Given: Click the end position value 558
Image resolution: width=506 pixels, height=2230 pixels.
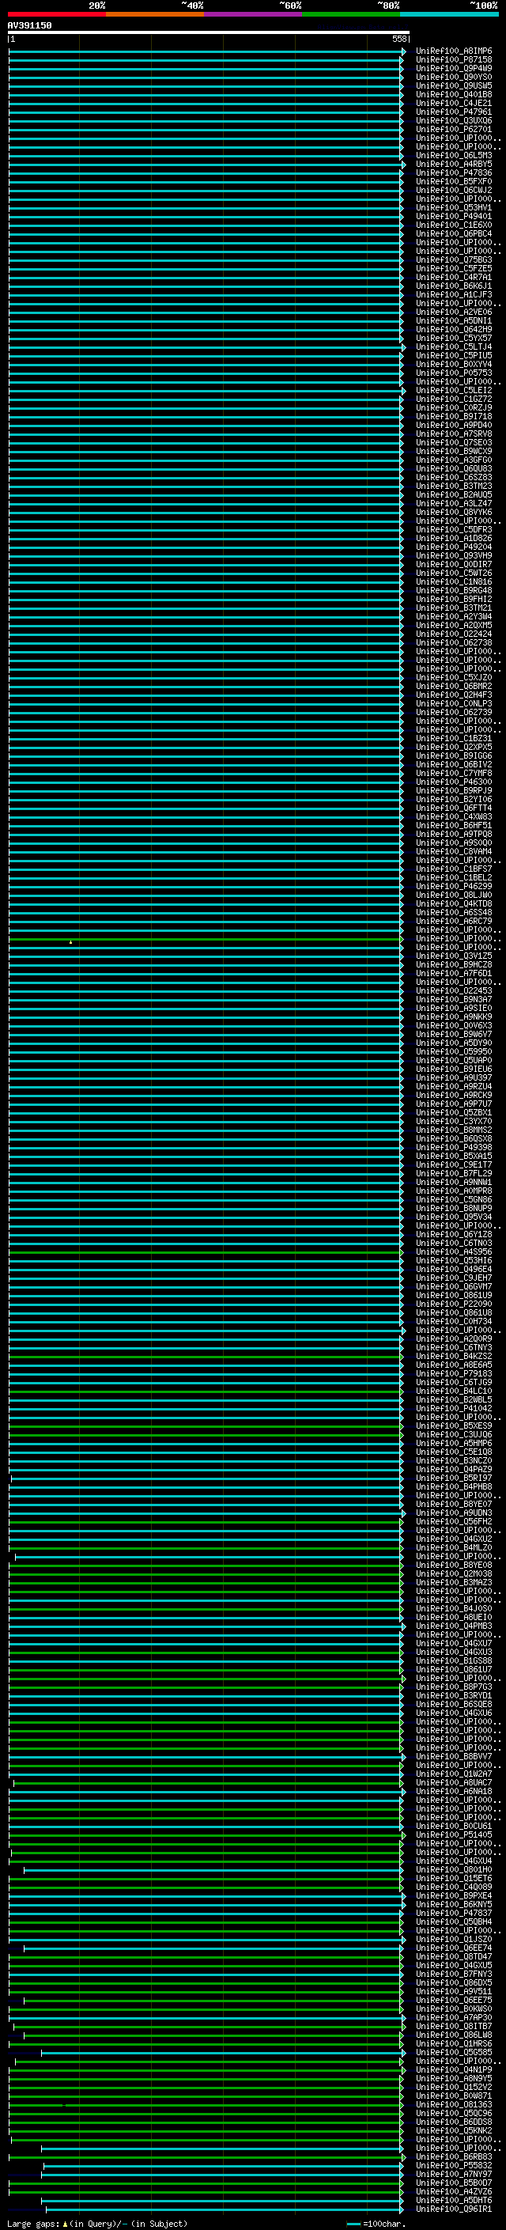Looking at the screenshot, I should pyautogui.click(x=399, y=39).
